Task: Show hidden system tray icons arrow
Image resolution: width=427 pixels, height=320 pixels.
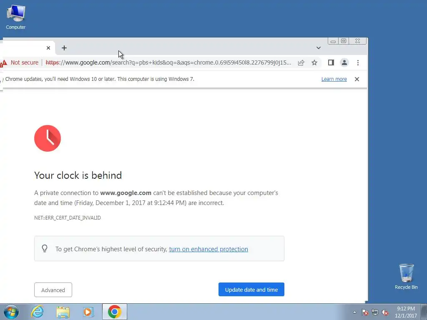Action: click(x=354, y=312)
